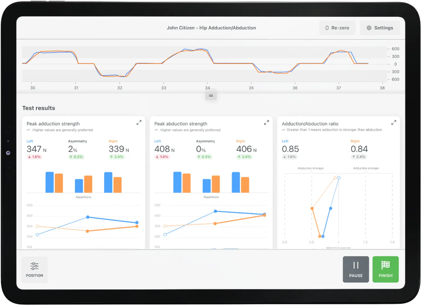Screen dimensions: 422x306
Task: Click the green 2.4% increase badge
Action: 117,157
